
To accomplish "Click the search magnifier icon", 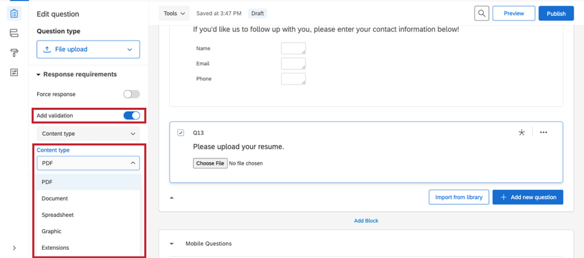I will (482, 14).
